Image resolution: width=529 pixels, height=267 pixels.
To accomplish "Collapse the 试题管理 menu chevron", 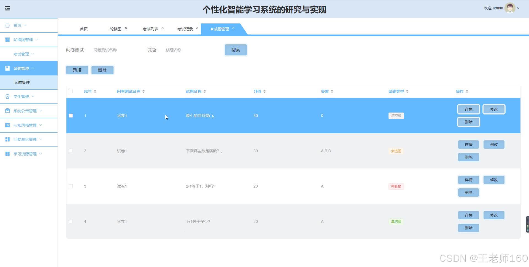I will (33, 68).
